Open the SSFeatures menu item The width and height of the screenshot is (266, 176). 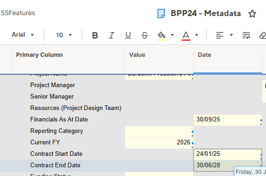click(x=18, y=13)
